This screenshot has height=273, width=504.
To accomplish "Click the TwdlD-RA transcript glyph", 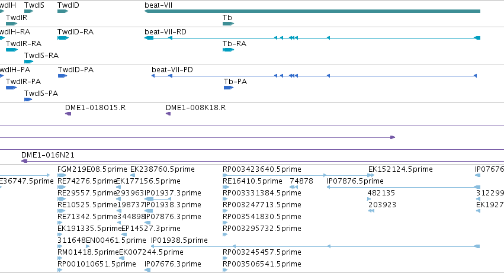I will [63, 38].
